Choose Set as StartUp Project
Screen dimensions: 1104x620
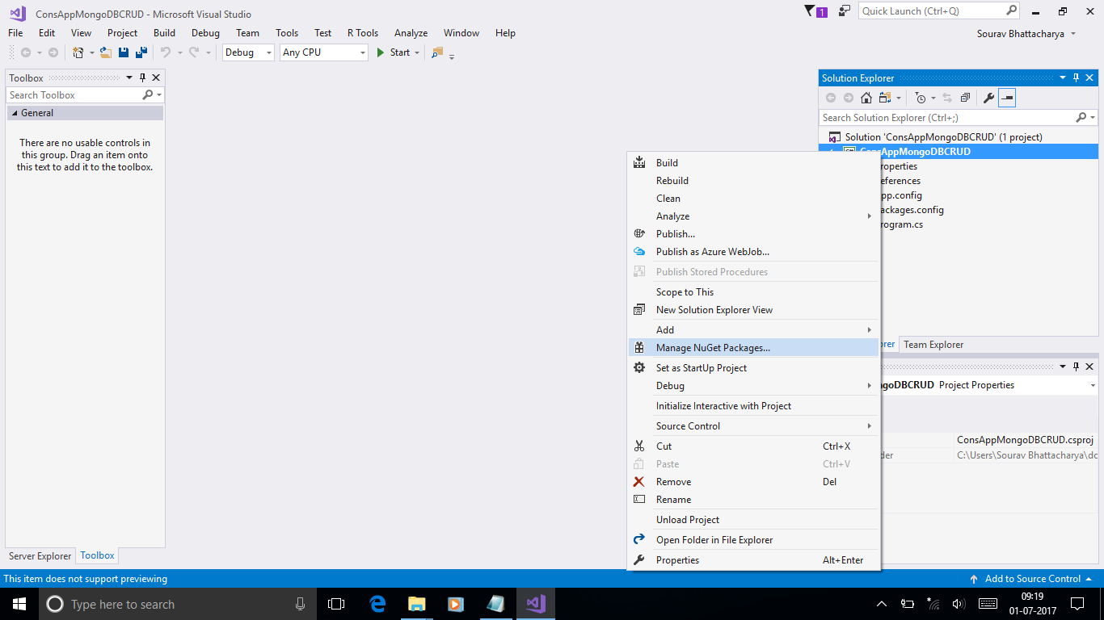pos(754,367)
